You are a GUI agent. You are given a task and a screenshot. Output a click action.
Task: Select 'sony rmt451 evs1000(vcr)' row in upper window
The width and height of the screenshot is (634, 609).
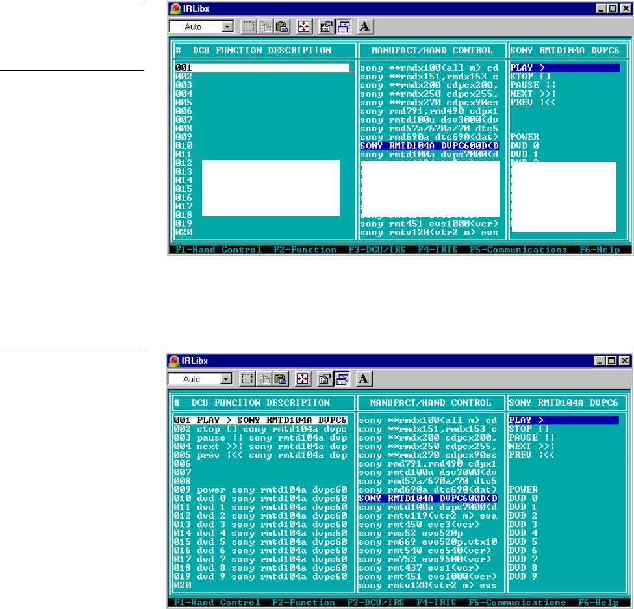pos(429,224)
